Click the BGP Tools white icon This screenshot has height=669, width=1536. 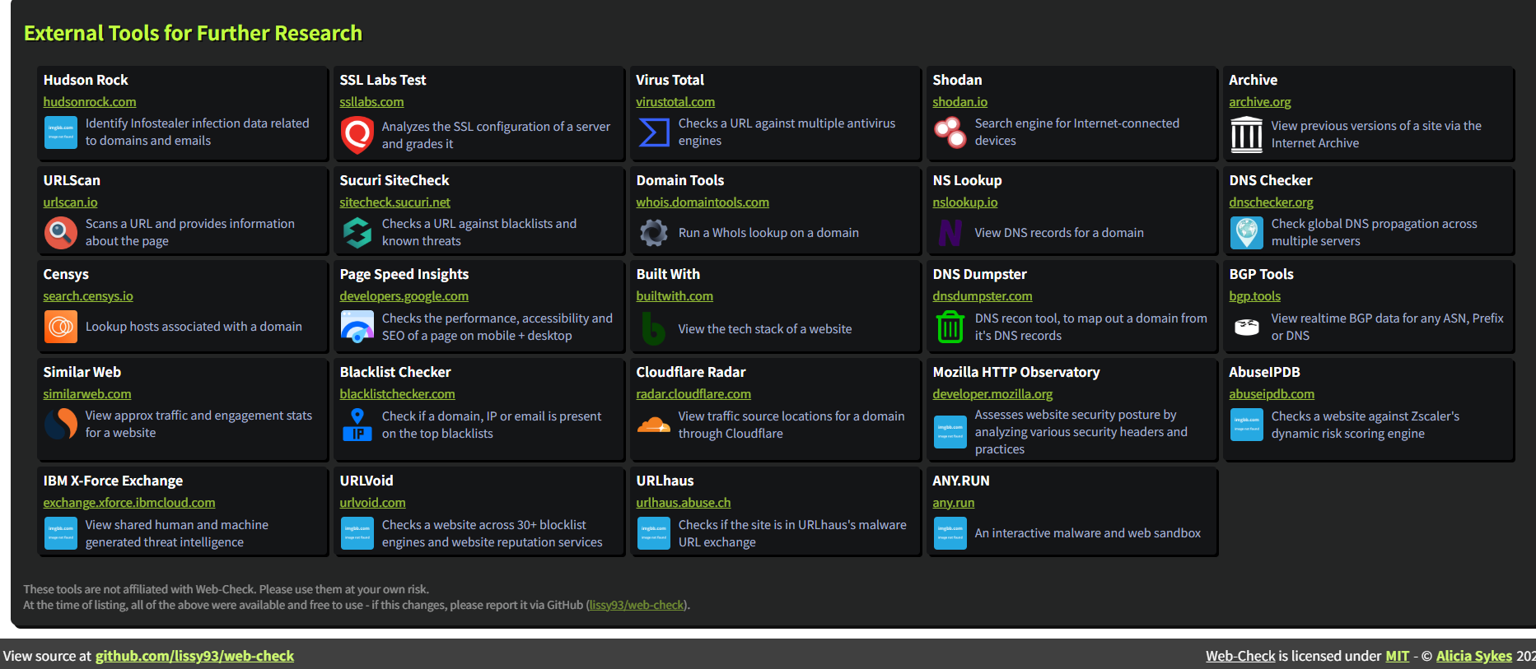tap(1247, 327)
